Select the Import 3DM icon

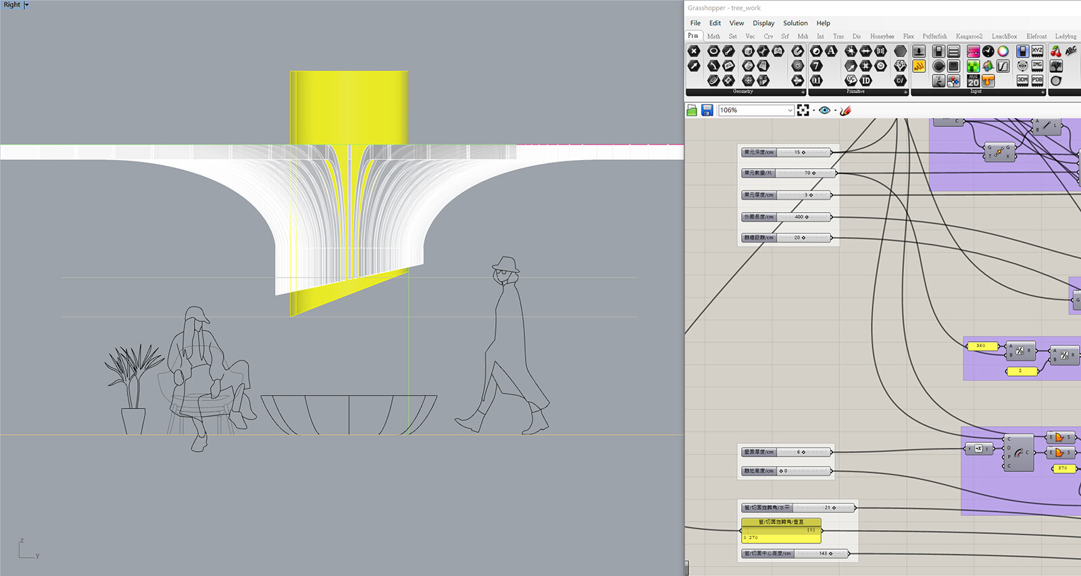click(1022, 80)
